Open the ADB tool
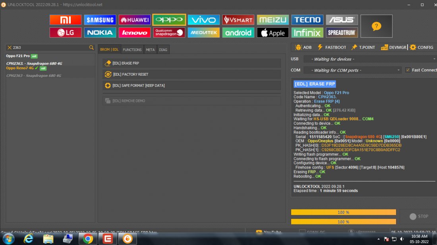 pyautogui.click(x=303, y=47)
